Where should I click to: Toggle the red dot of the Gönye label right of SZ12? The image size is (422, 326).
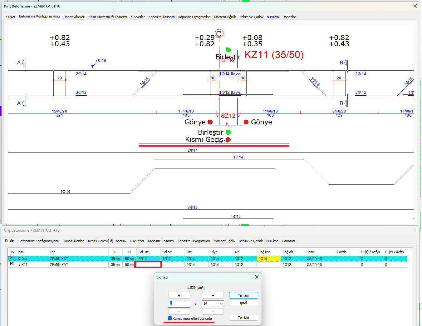(x=246, y=122)
